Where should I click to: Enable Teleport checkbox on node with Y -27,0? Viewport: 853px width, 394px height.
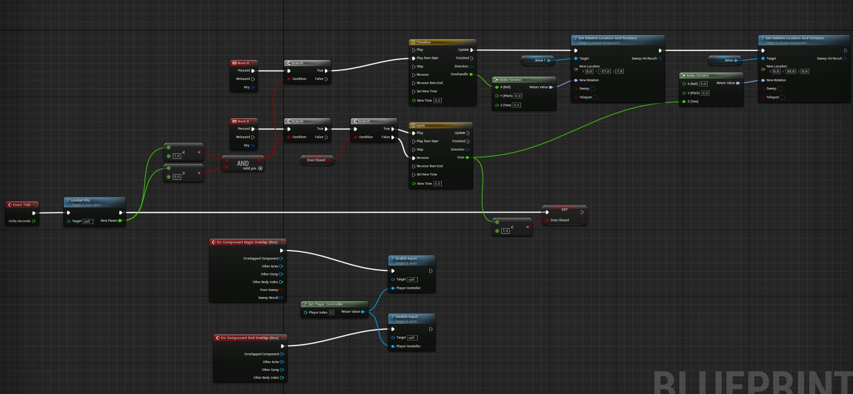pos(595,97)
